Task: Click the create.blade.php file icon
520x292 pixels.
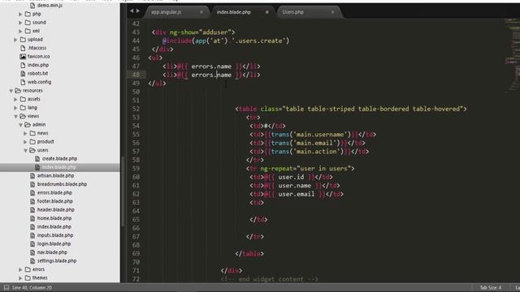Action: tap(37, 159)
